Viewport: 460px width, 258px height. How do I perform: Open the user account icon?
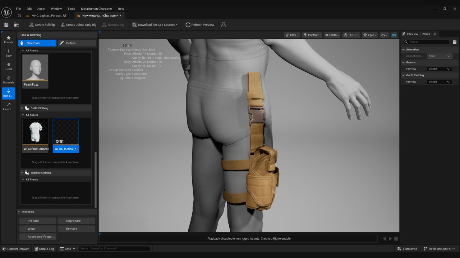tap(224, 25)
